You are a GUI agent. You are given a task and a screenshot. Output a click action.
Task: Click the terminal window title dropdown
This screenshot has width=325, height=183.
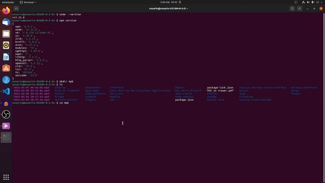[169, 9]
